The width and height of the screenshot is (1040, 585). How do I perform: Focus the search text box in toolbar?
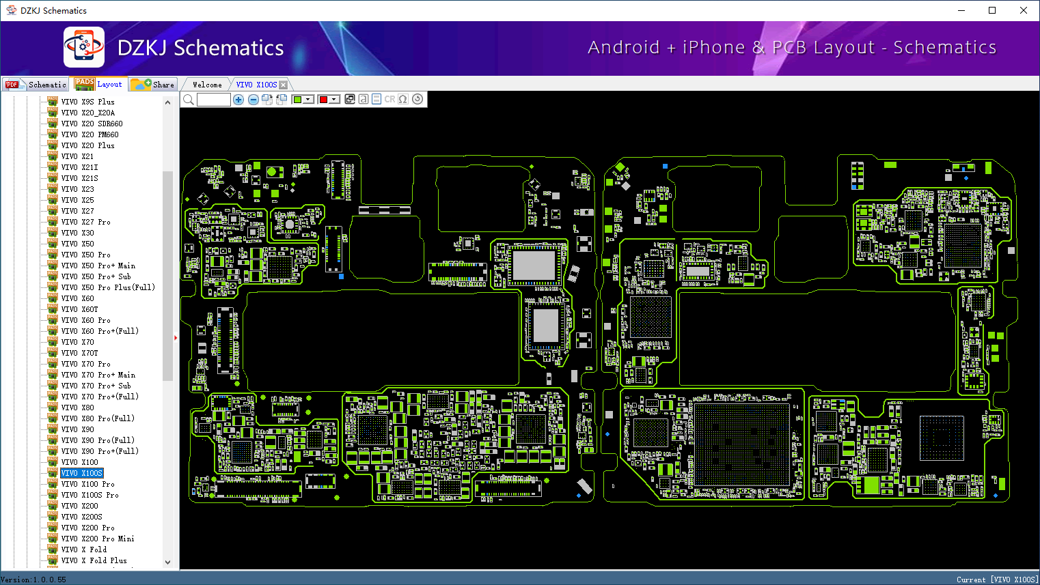point(214,100)
